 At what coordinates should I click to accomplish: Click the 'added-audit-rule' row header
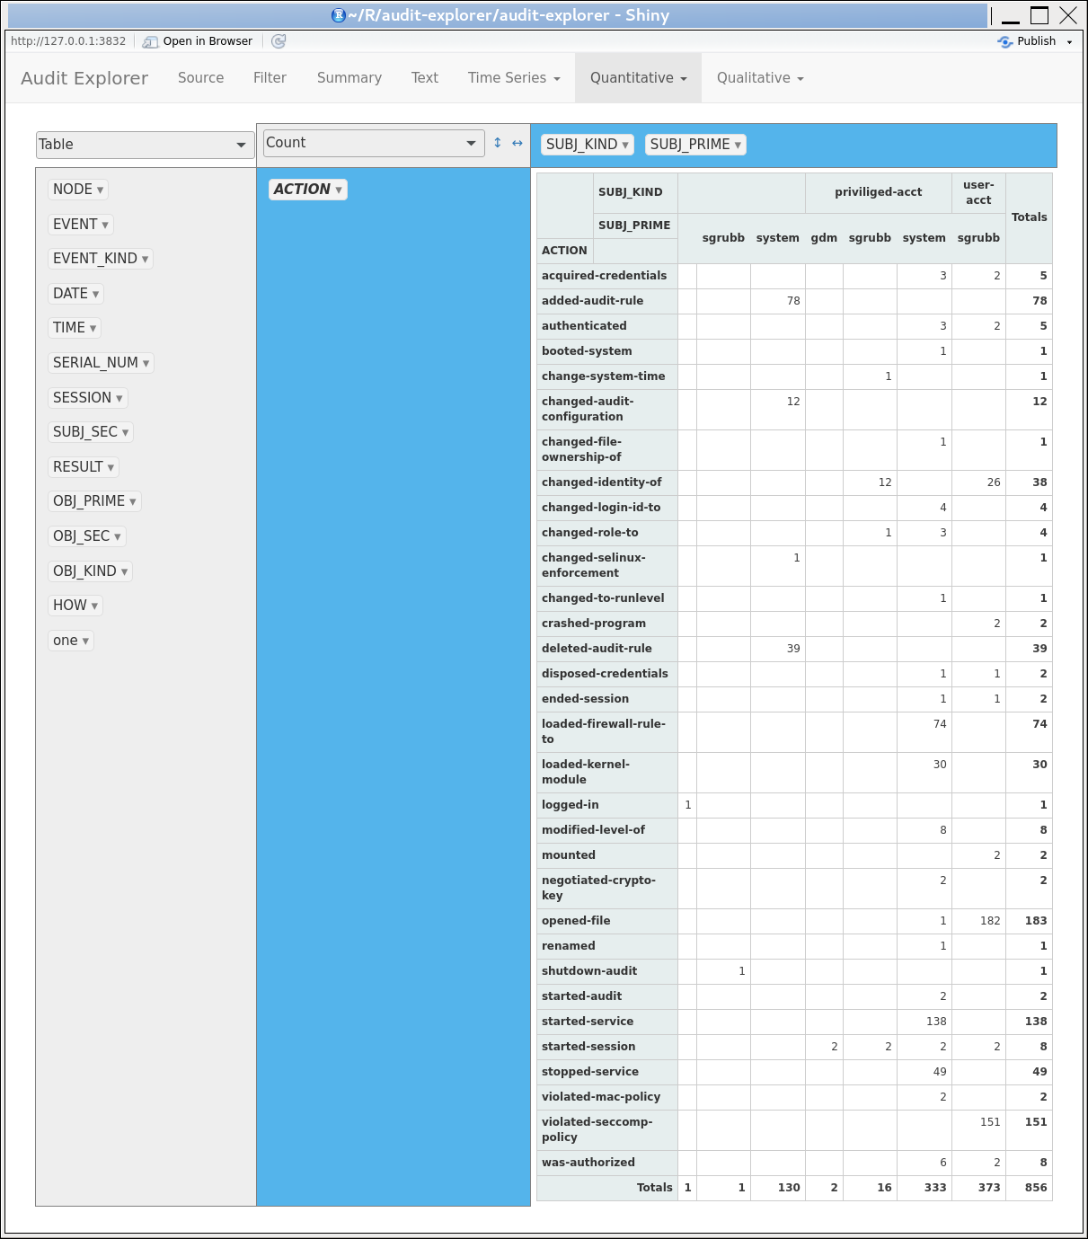(606, 301)
